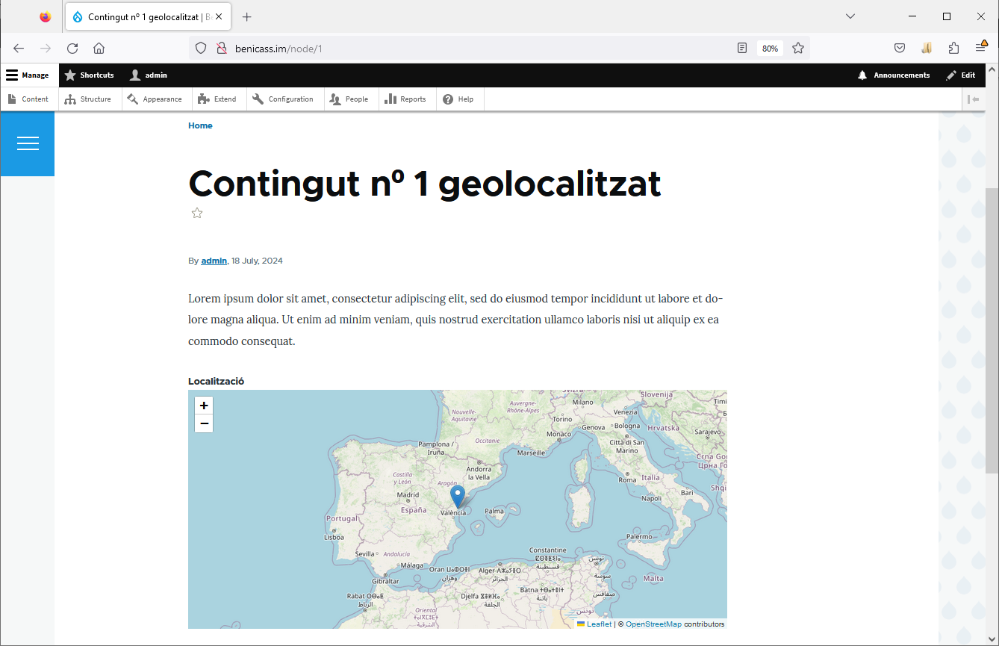The height and width of the screenshot is (646, 999).
Task: Click the Edit pencil toolbar button
Action: click(x=961, y=75)
